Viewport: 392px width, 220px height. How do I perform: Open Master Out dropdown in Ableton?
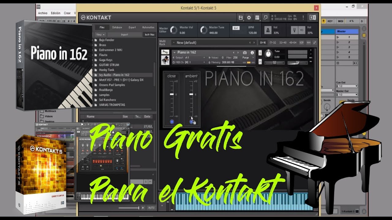click(x=347, y=95)
